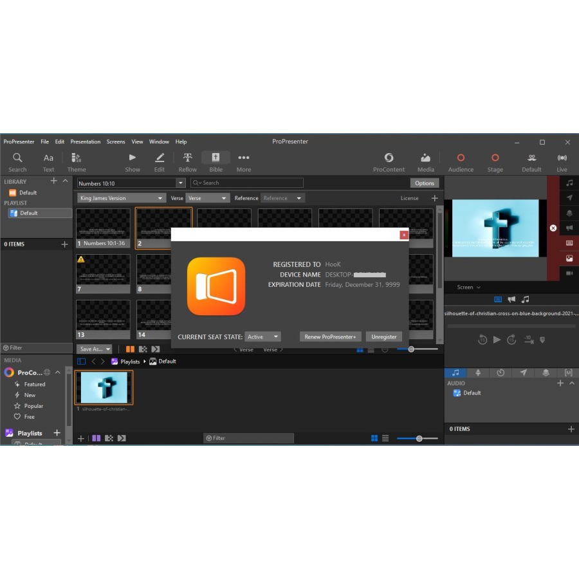
Task: Open the Media toolbar button
Action: point(425,163)
